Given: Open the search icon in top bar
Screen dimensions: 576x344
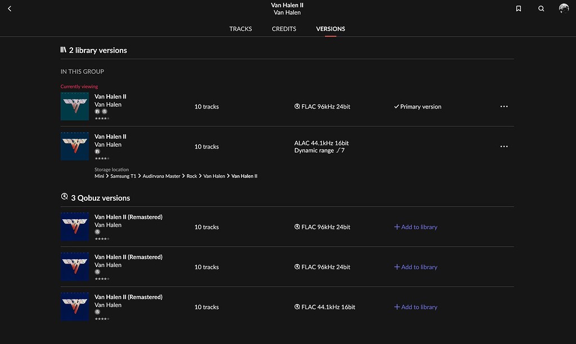Looking at the screenshot, I should (x=541, y=8).
